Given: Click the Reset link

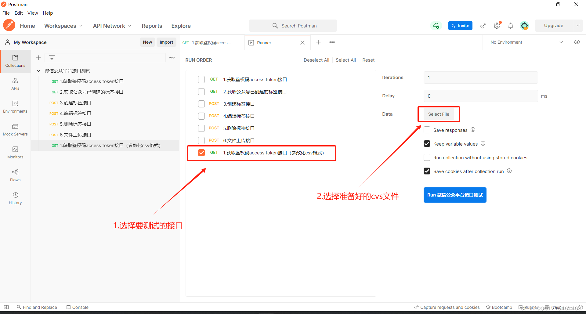Looking at the screenshot, I should pos(368,60).
